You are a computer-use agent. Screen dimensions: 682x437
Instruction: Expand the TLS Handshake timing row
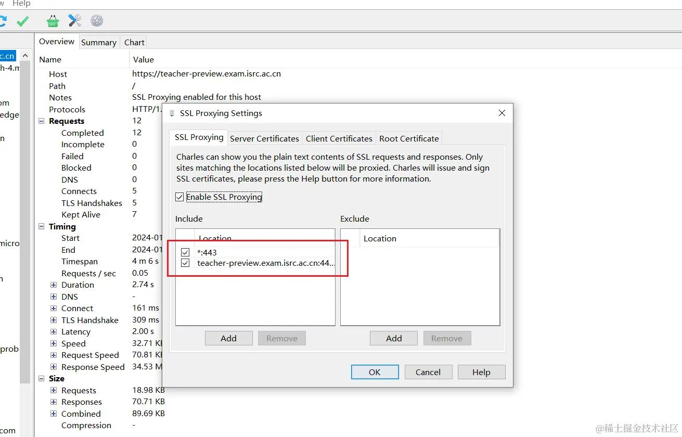[x=54, y=320]
